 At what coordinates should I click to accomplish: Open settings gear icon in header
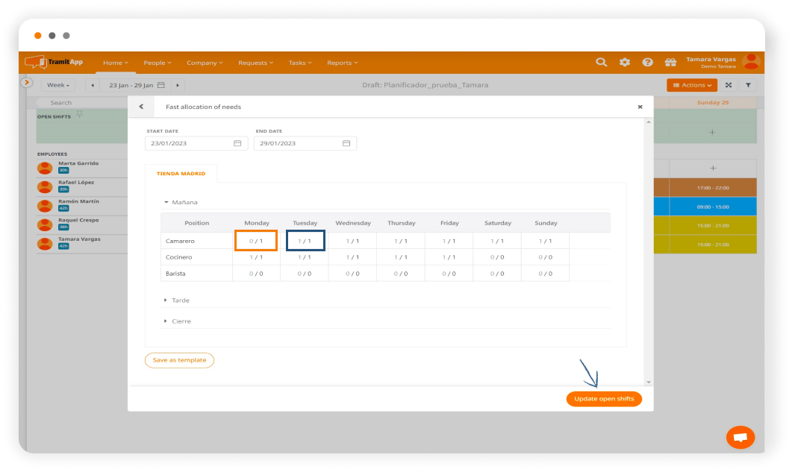[x=624, y=63]
